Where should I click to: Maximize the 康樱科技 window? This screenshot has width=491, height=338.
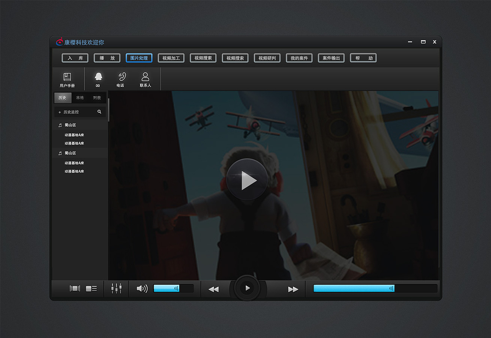point(423,42)
